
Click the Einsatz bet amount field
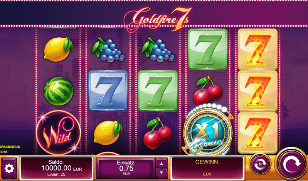(x=126, y=168)
